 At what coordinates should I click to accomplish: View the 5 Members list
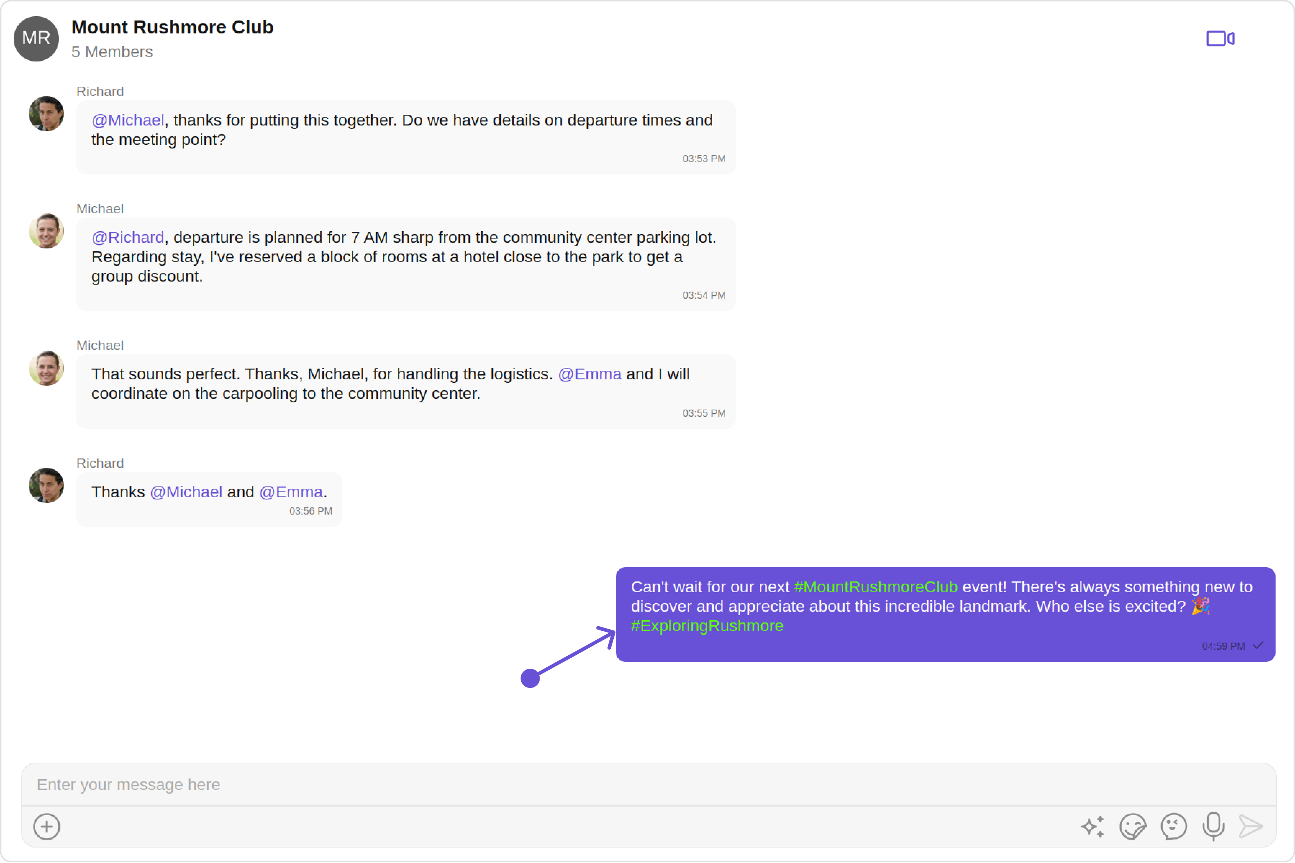pyautogui.click(x=112, y=52)
